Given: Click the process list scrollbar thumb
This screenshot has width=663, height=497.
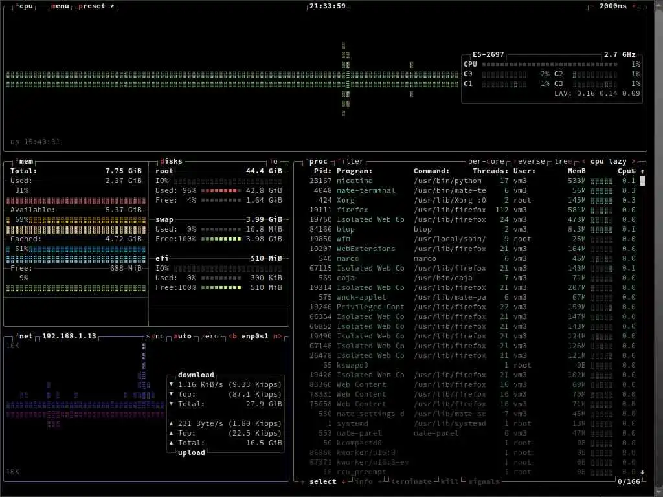Looking at the screenshot, I should [x=643, y=181].
